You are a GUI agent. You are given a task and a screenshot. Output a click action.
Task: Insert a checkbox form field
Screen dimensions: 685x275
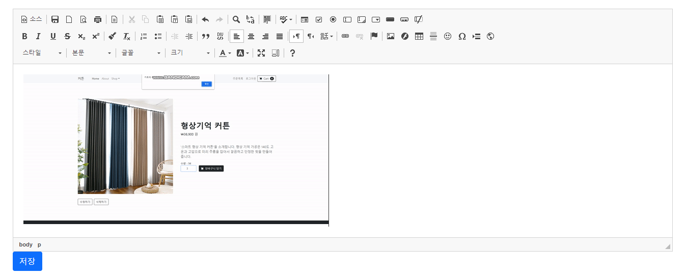coord(319,19)
